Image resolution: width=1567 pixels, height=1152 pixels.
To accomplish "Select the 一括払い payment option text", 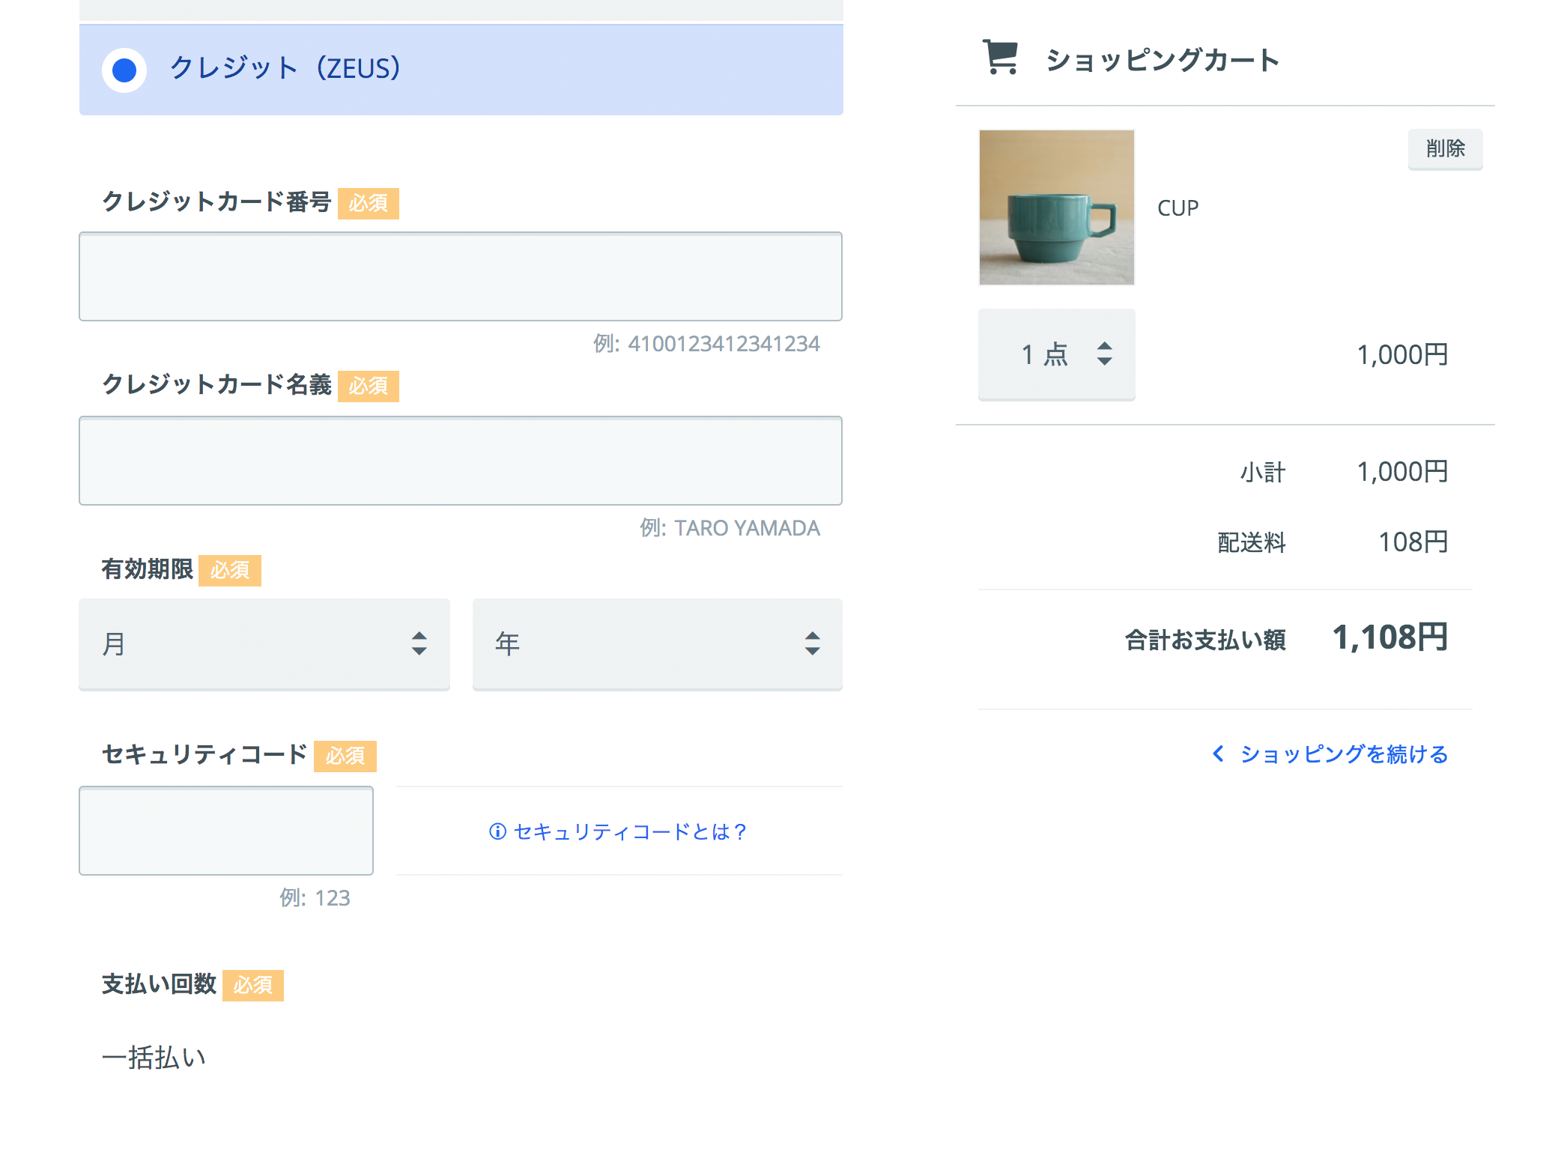I will (x=154, y=1056).
